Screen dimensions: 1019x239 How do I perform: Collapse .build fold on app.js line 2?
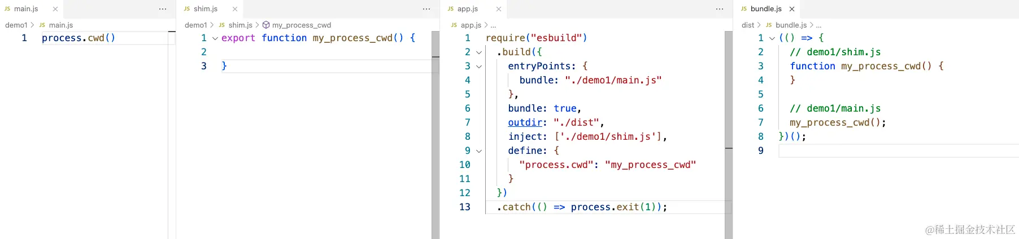point(479,52)
